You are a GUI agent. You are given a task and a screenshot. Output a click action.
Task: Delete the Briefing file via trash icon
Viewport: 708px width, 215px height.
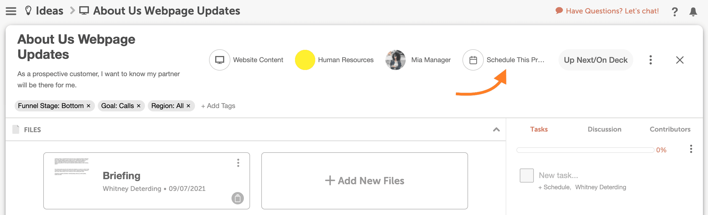[238, 198]
